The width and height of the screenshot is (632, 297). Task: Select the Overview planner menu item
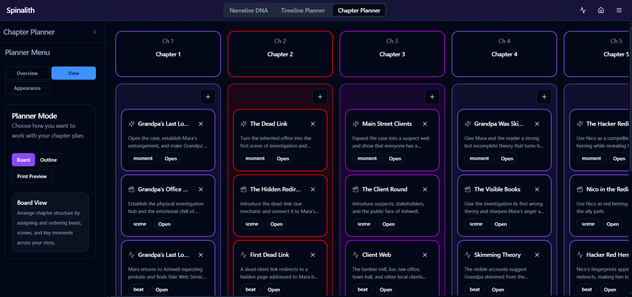27,73
